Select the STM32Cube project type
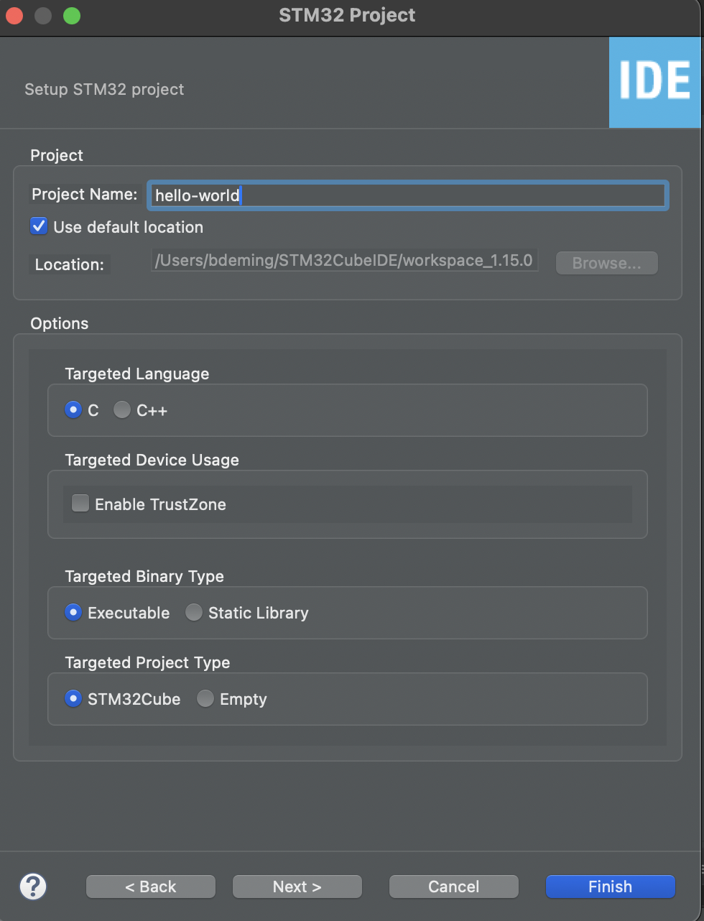 click(x=73, y=698)
